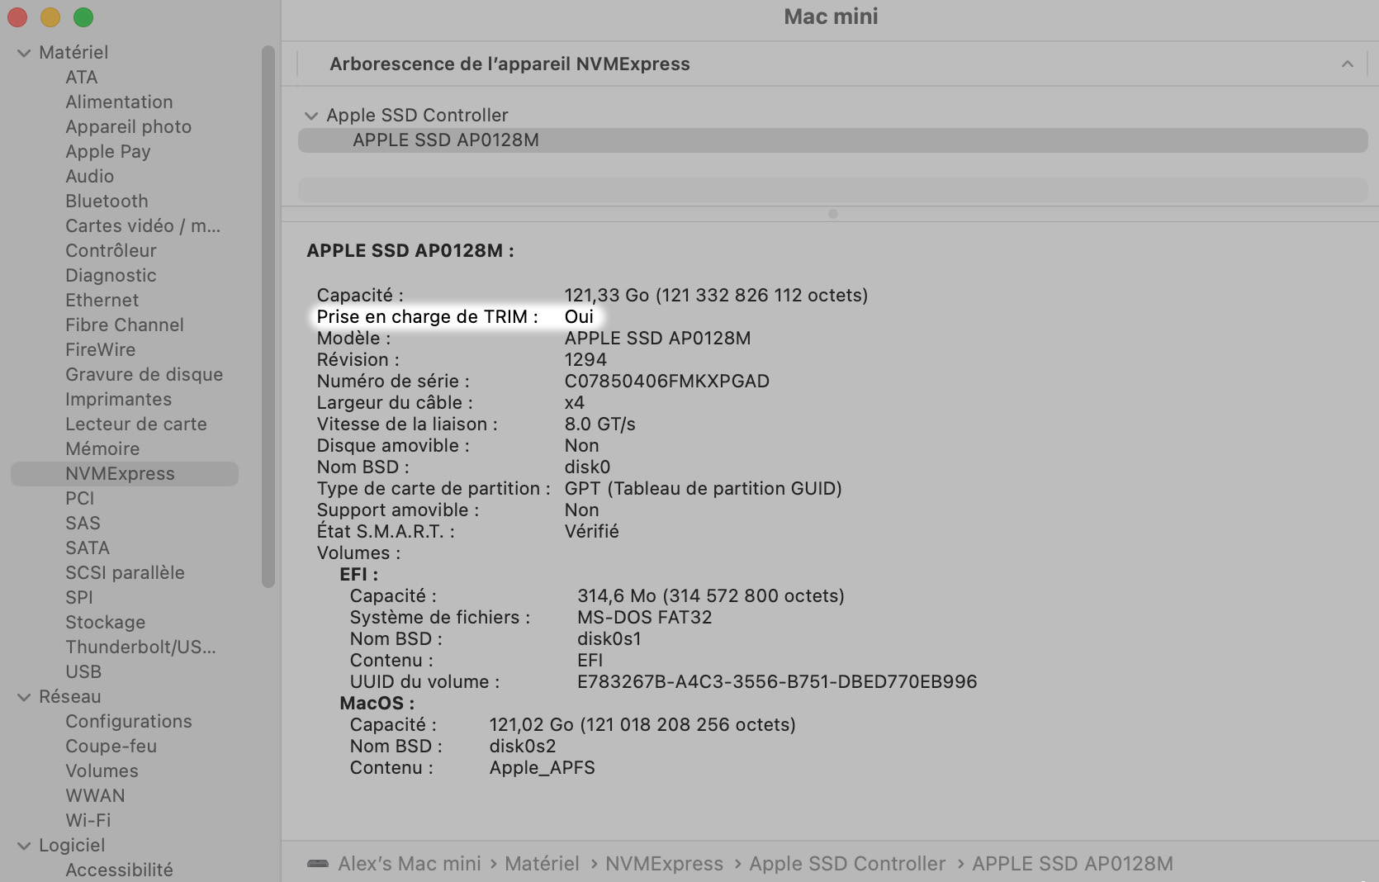
Task: Open Lecteur de carte entry
Action: tap(136, 424)
